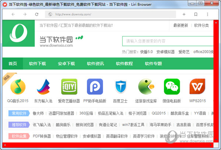Open the 安卓下载 navigation tab
Image resolution: width=221 pixels, height=150 pixels.
(66, 64)
